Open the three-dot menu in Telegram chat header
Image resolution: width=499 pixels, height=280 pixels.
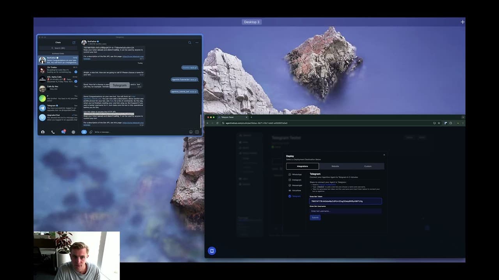(x=197, y=42)
